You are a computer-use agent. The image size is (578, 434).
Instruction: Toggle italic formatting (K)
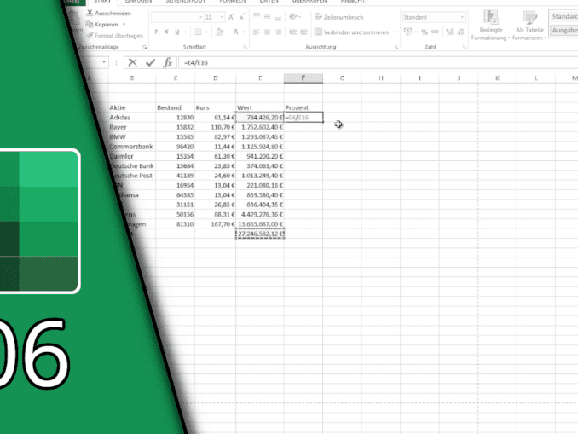click(166, 32)
